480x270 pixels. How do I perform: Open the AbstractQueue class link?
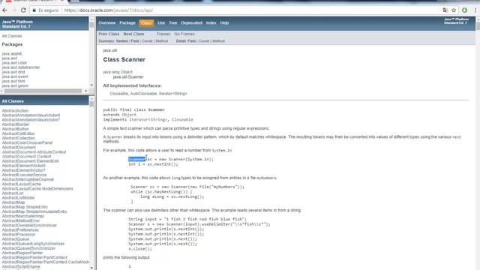pyautogui.click(x=15, y=239)
